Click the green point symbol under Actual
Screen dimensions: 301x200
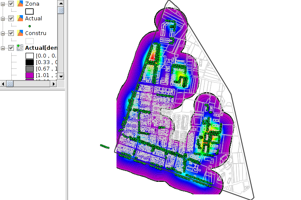pyautogui.click(x=29, y=26)
